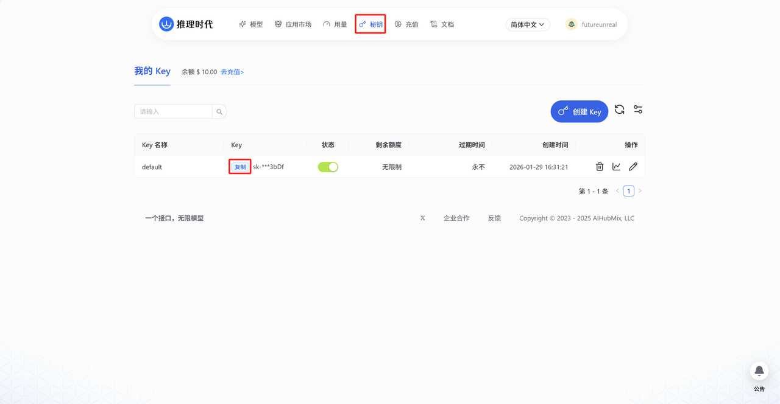Follow the 去充值> link
The width and height of the screenshot is (780, 404).
pyautogui.click(x=232, y=72)
